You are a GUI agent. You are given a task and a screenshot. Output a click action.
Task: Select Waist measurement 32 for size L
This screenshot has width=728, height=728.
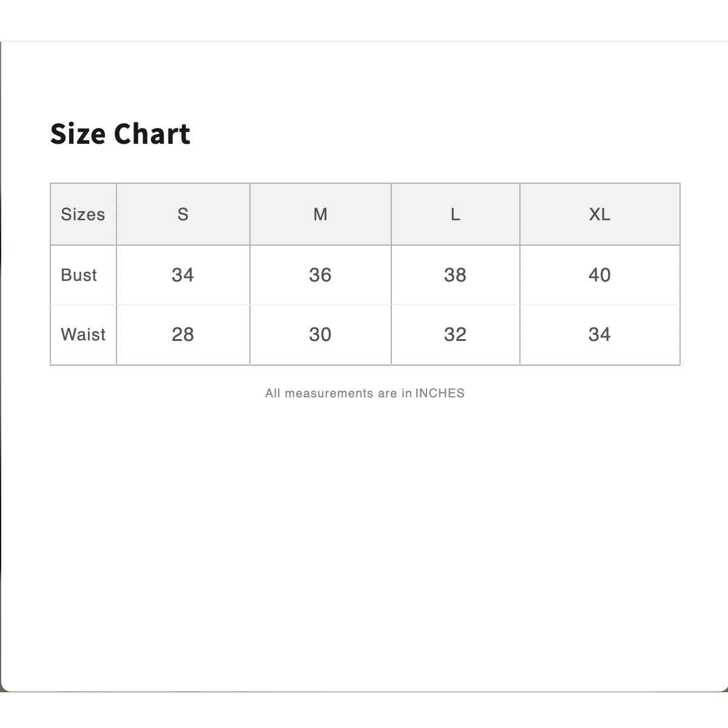coord(455,334)
